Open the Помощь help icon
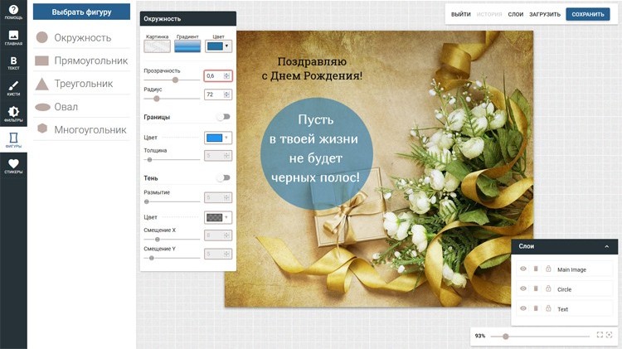 click(13, 12)
